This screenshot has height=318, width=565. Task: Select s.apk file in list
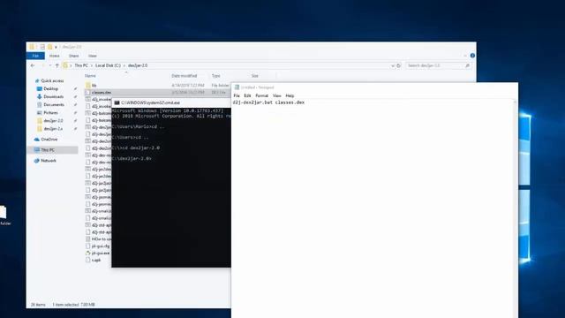pos(96,260)
